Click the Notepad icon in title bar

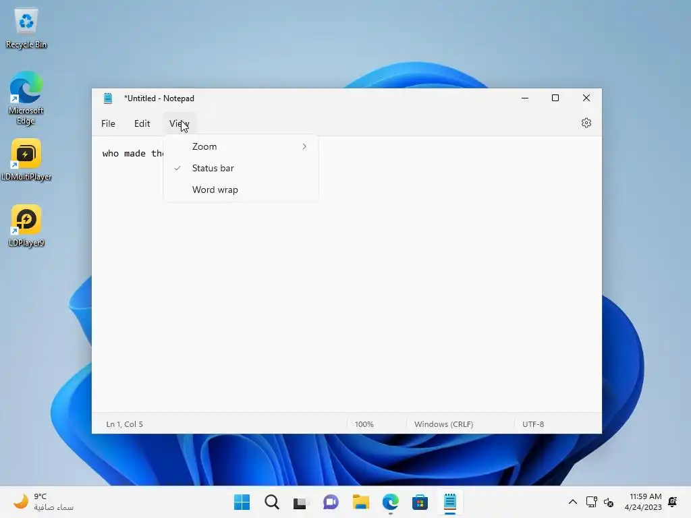point(108,98)
